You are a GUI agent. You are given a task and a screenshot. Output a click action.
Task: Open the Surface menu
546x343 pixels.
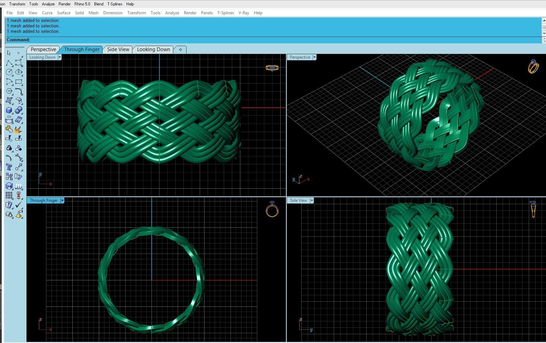(x=64, y=13)
